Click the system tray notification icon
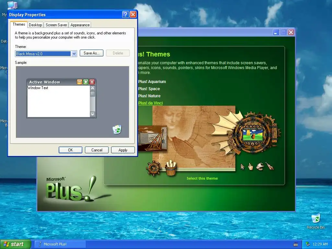Screen dimensions: 332x249 click(308, 244)
